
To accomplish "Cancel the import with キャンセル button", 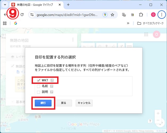I will click(x=84, y=103).
